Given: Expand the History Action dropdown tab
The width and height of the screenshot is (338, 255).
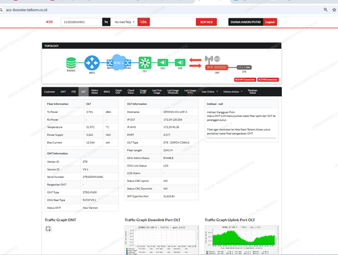Looking at the screenshot, I should click(x=233, y=92).
